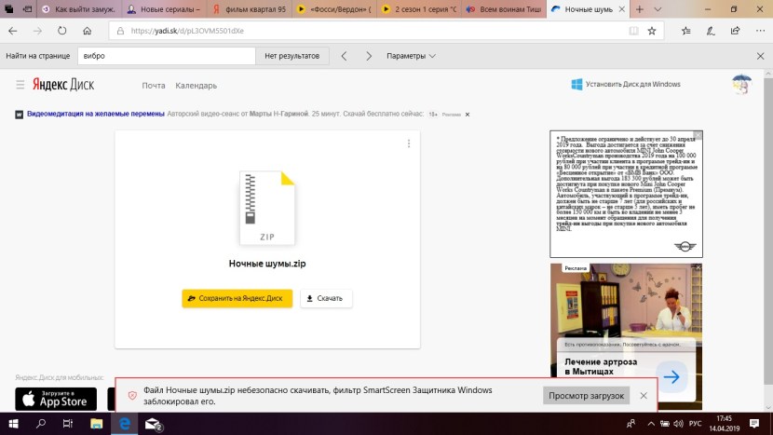773x435 pixels.
Task: Open the three-dot file options menu
Action: tap(408, 143)
